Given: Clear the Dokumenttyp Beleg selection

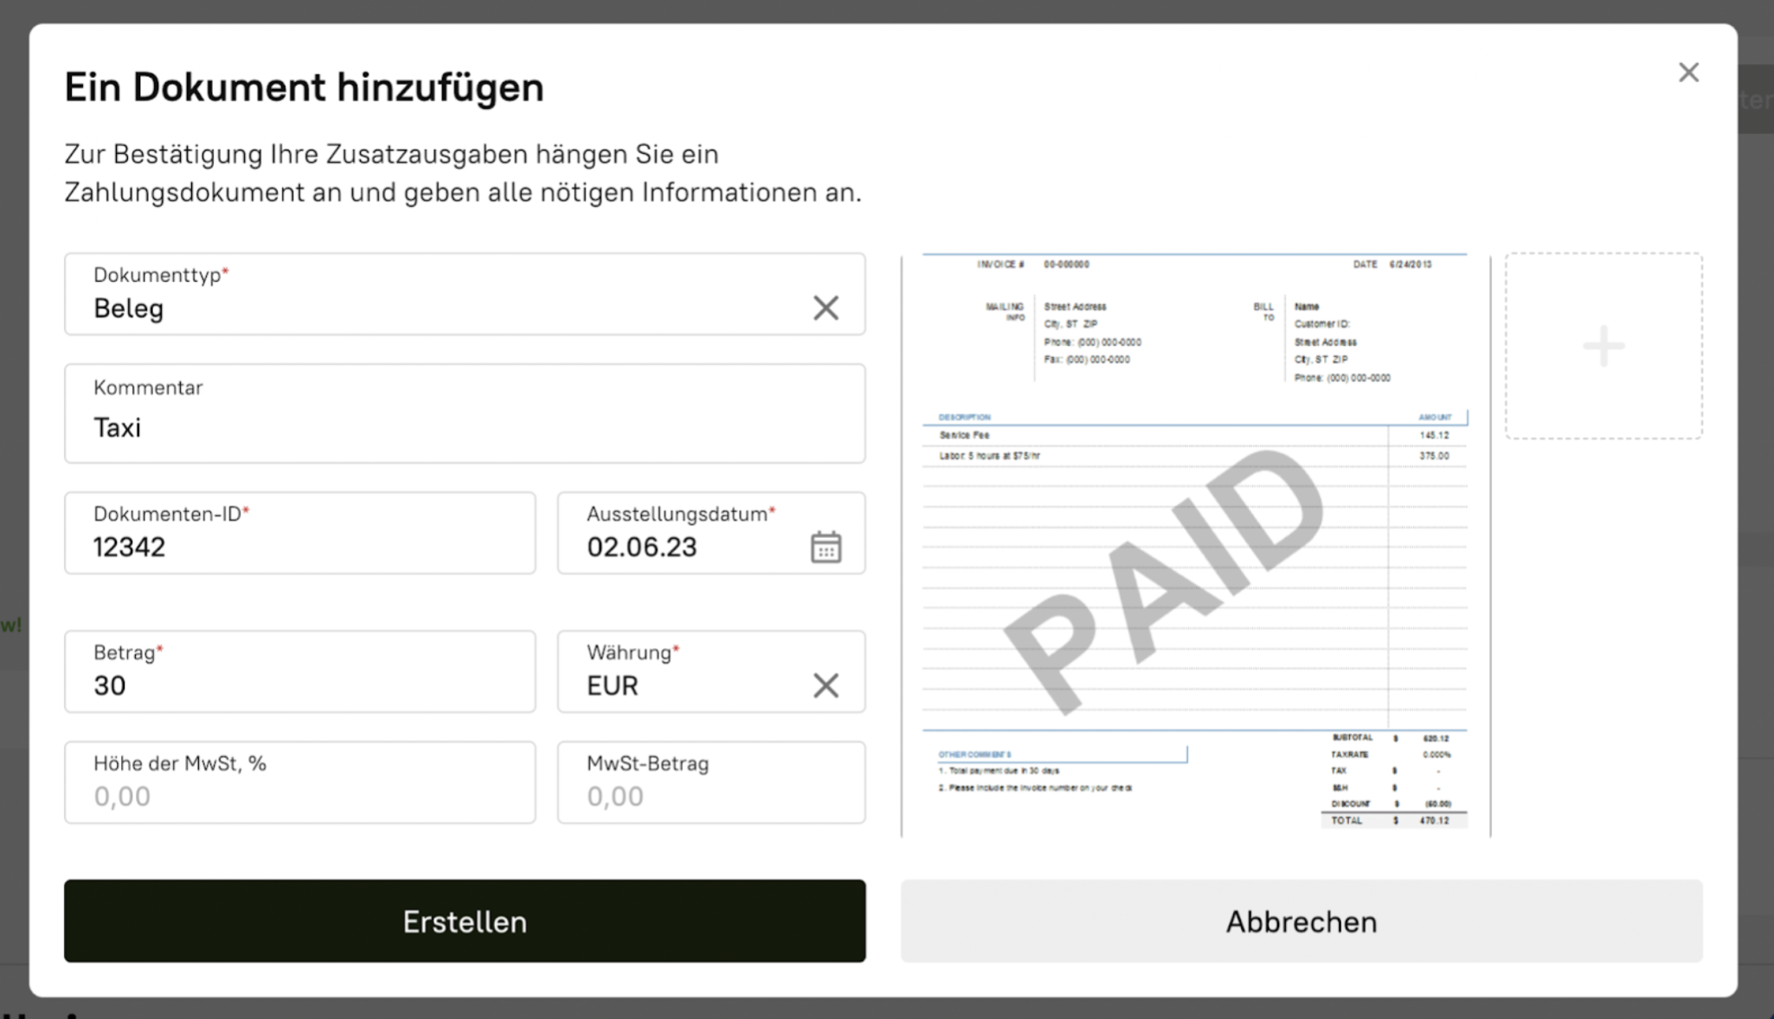Looking at the screenshot, I should (826, 308).
